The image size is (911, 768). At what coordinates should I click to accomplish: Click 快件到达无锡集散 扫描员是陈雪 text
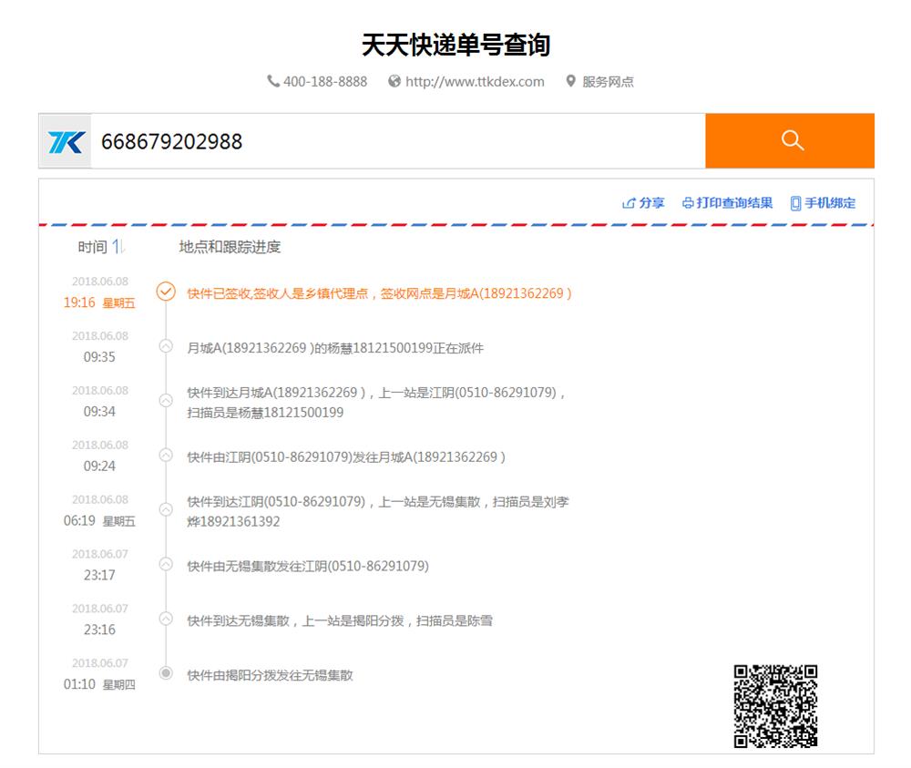pyautogui.click(x=340, y=620)
